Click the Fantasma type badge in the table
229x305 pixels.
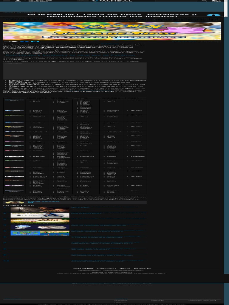14,131
